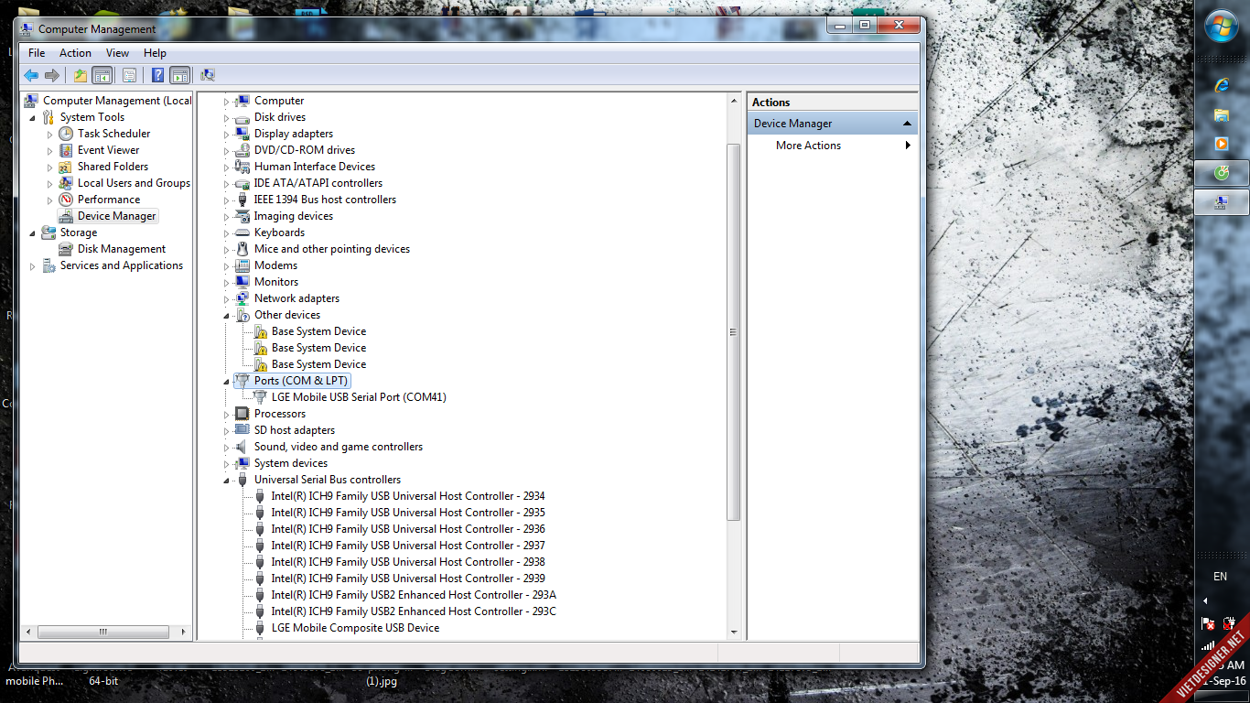Click the Back arrow in the toolbar

coord(31,75)
